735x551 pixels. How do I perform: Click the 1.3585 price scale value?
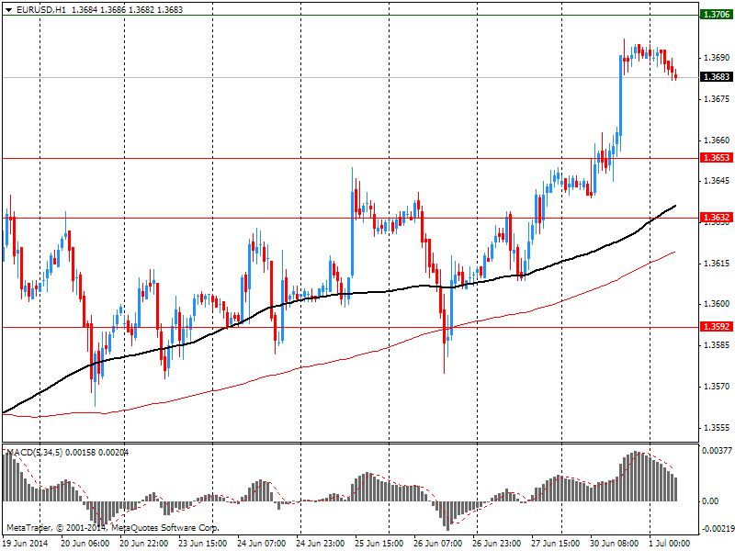[717, 345]
